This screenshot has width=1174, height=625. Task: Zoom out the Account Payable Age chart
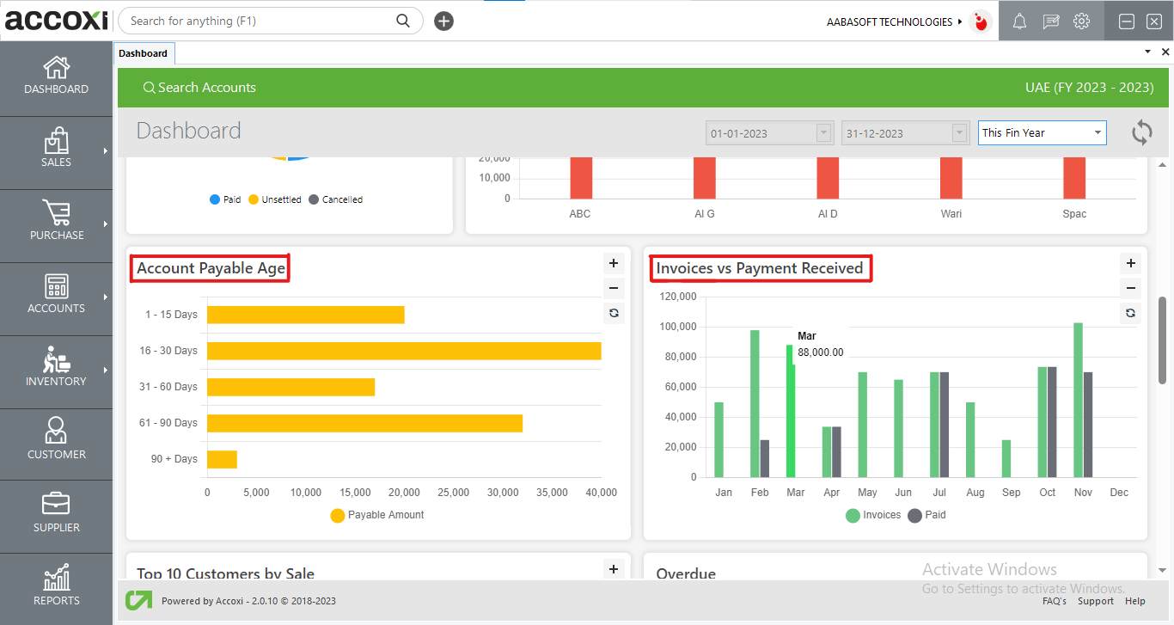click(x=614, y=289)
